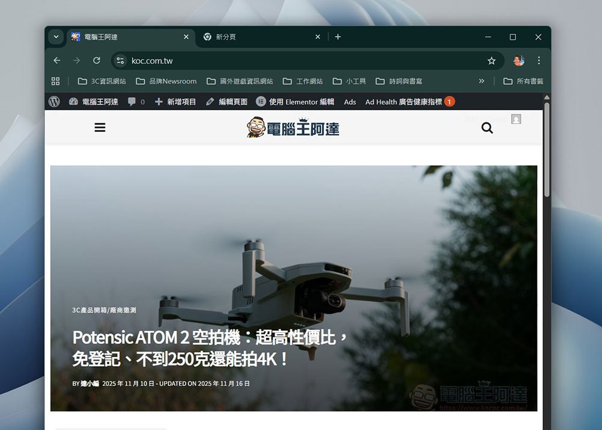
Task: Open Chrome's three-dot menu
Action: tap(539, 60)
